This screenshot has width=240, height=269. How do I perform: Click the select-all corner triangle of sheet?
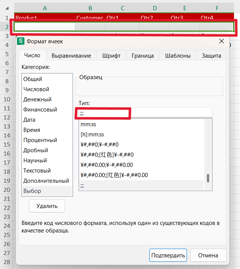(7, 8)
